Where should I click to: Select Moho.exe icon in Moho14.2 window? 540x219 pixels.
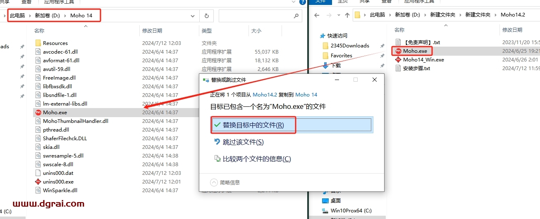pos(398,51)
